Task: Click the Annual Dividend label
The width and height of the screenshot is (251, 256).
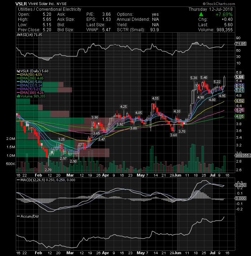Action: 133,19
